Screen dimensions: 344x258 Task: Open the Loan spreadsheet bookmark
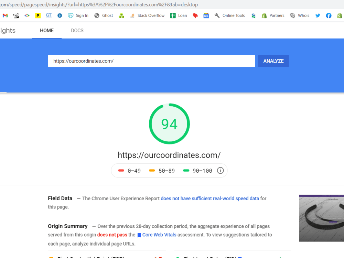click(x=179, y=15)
